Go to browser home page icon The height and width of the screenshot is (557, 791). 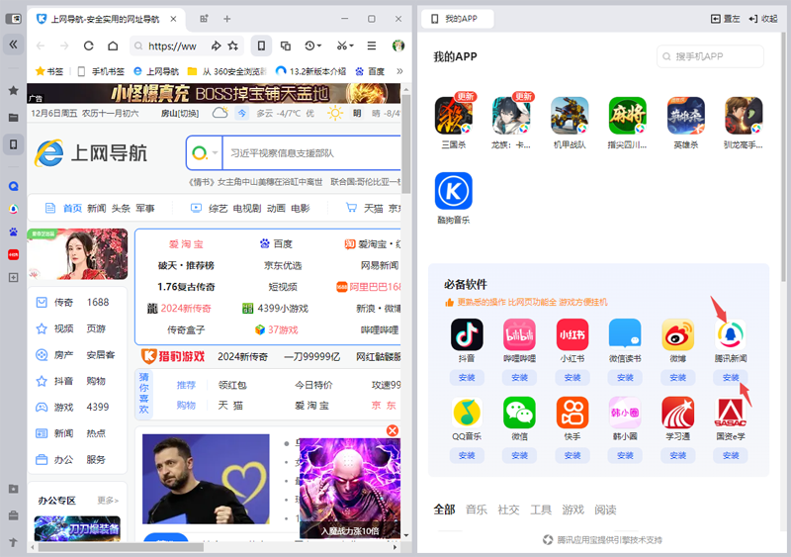113,46
